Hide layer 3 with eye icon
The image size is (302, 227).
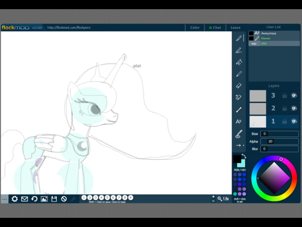point(294,95)
